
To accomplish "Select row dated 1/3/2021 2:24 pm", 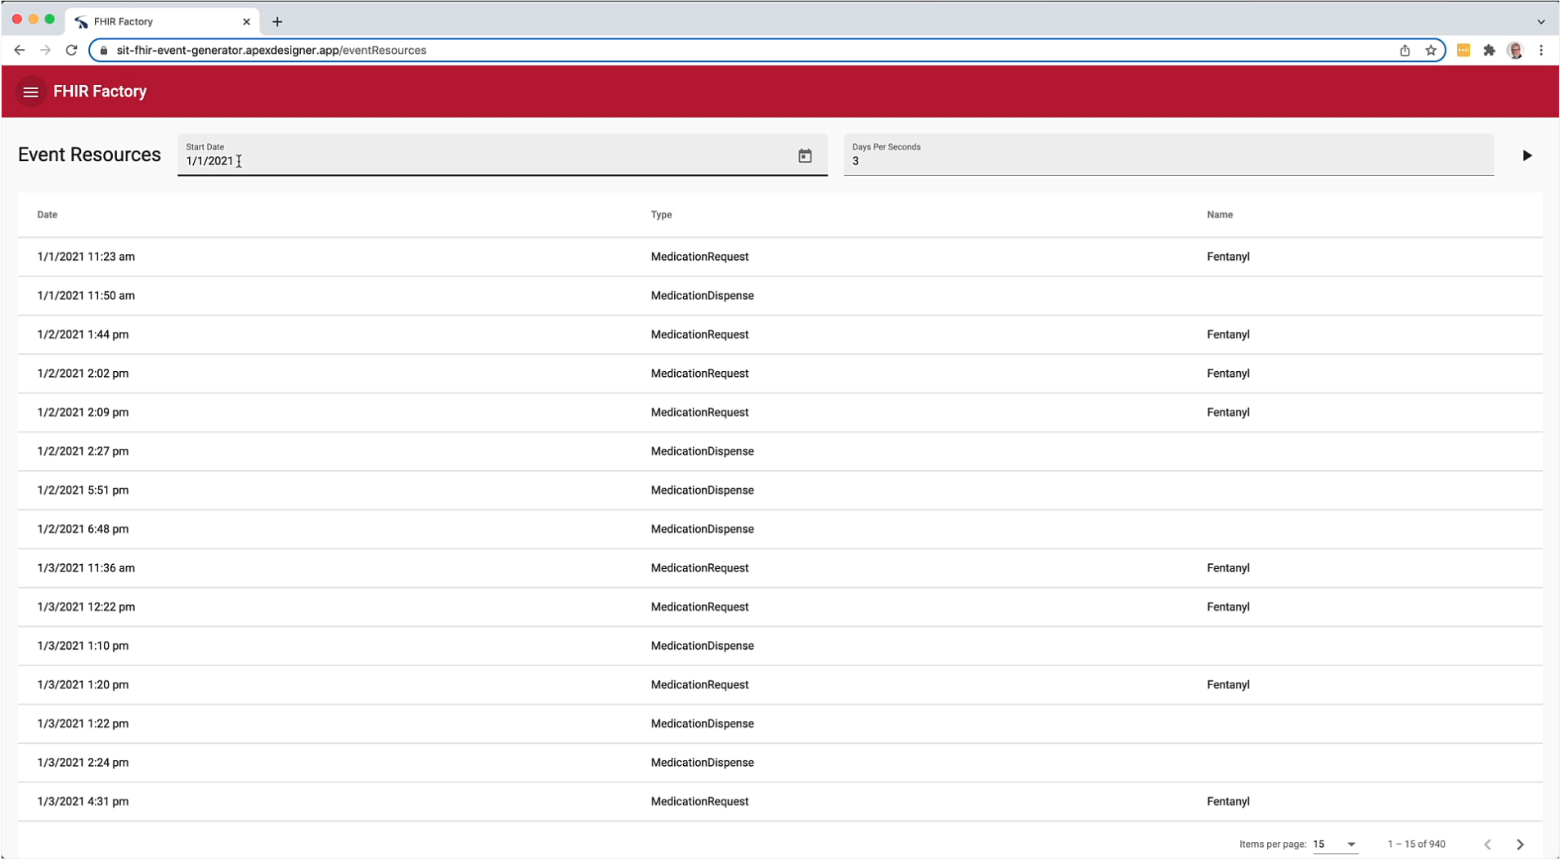I will 780,763.
